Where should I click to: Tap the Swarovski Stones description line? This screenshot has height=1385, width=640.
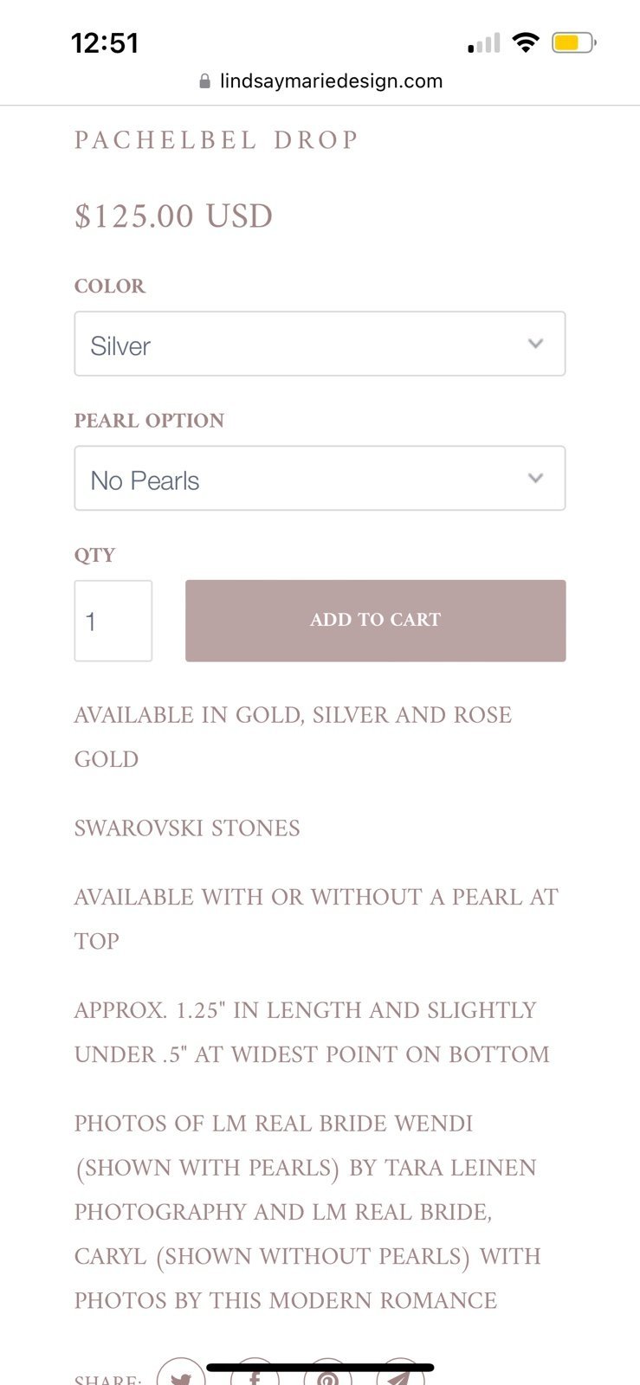(187, 828)
